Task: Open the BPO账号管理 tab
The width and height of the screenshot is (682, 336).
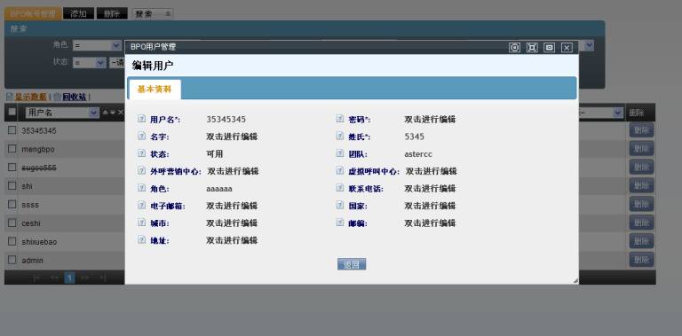Action: tap(33, 13)
